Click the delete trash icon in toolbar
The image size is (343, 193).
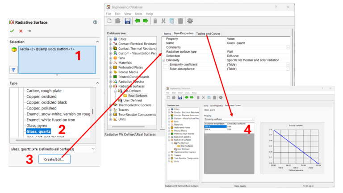[155, 21]
